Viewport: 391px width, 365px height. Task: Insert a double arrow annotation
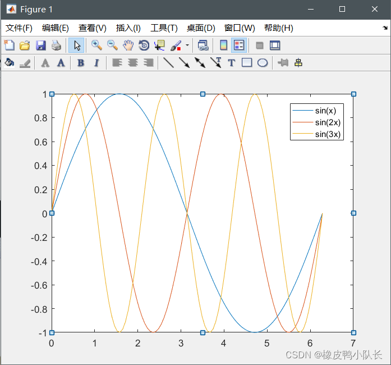[200, 63]
